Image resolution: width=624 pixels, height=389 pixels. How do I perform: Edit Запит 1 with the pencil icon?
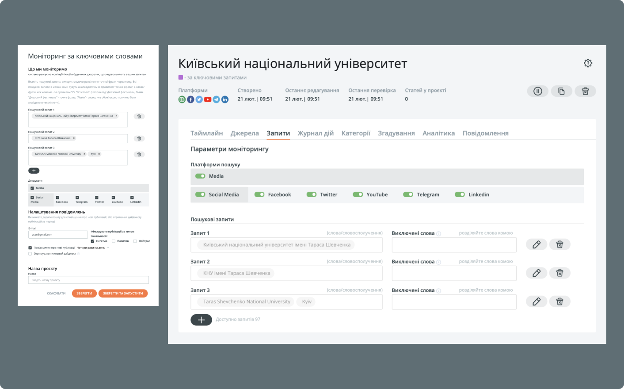(x=536, y=244)
